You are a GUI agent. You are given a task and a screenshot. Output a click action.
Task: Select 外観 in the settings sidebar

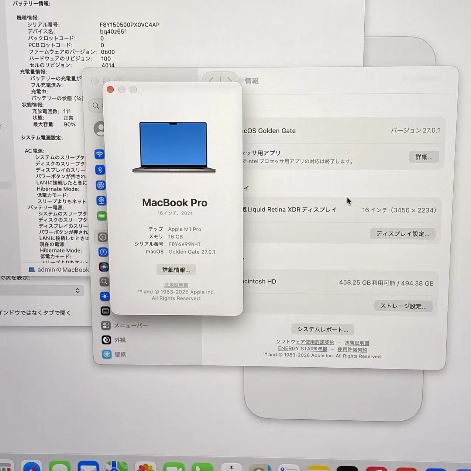pos(114,340)
